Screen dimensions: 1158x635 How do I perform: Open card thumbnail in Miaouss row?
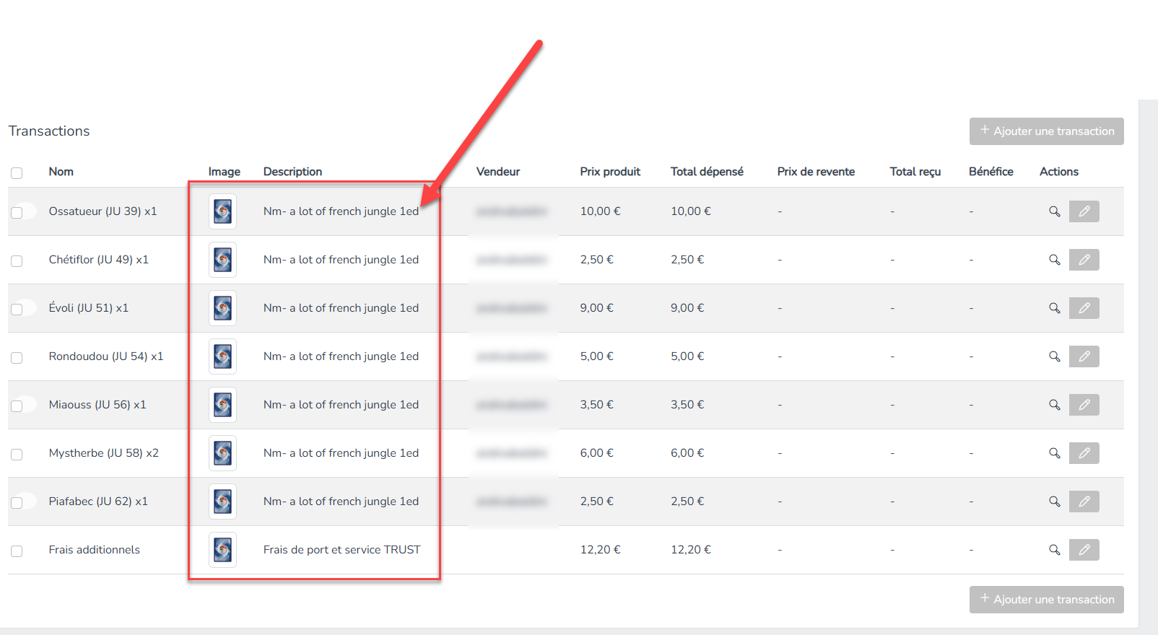coord(222,405)
